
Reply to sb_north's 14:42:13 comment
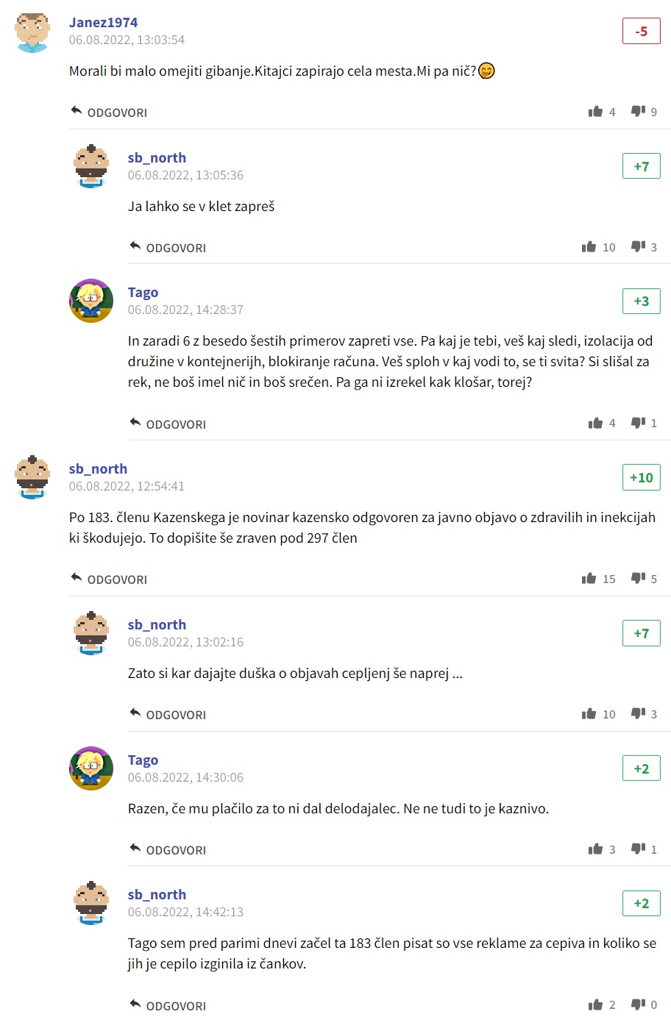coord(168,1005)
